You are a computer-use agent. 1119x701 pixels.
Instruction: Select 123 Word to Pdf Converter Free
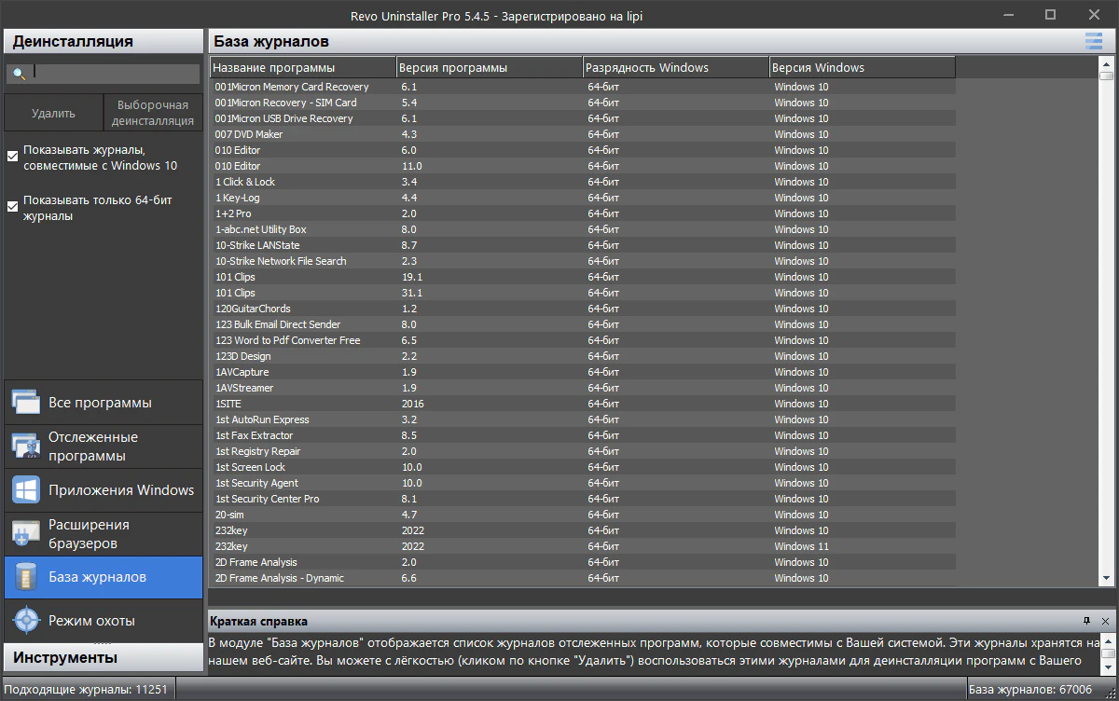(x=583, y=340)
